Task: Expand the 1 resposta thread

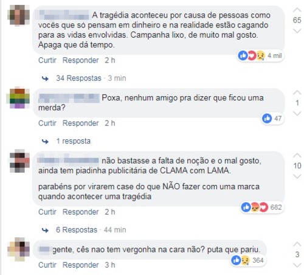Action: tap(74, 141)
